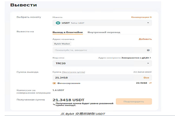Focus the wallet address input field
Image resolution: width=175 pixels, height=116 pixels.
[102, 50]
